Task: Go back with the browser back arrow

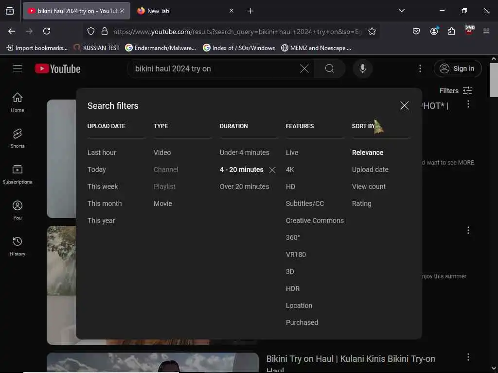Action: pos(12,31)
